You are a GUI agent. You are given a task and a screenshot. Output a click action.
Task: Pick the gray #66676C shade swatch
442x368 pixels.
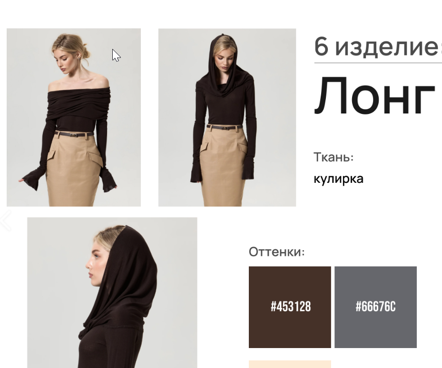click(375, 307)
